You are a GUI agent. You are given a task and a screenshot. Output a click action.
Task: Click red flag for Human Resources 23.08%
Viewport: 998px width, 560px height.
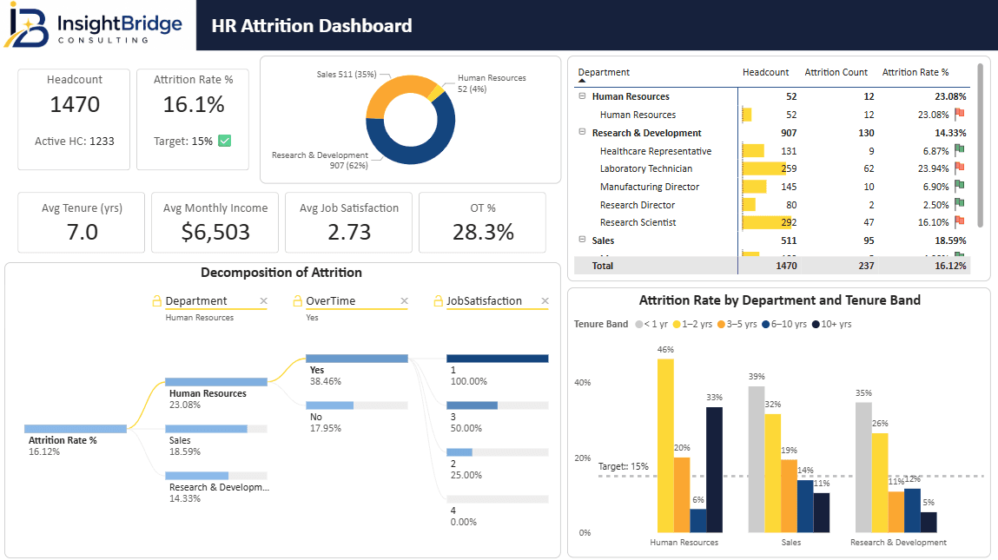[960, 114]
